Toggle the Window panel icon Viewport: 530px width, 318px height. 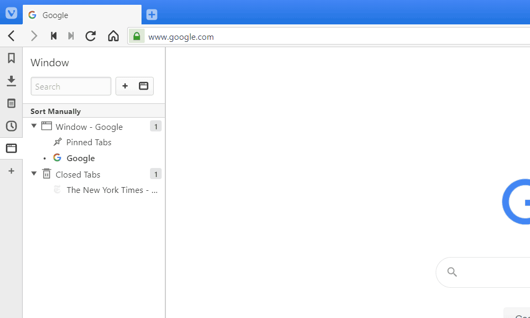click(12, 148)
